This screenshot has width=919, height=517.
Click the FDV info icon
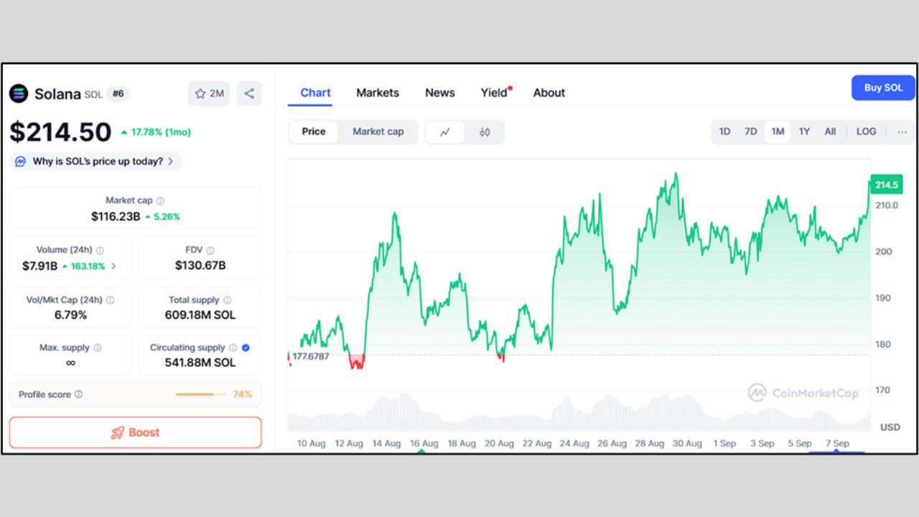(210, 251)
